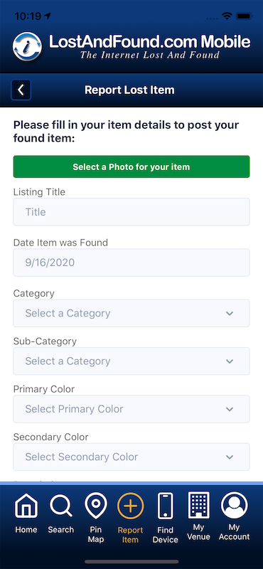Tap the Search magnifier icon

point(61,506)
